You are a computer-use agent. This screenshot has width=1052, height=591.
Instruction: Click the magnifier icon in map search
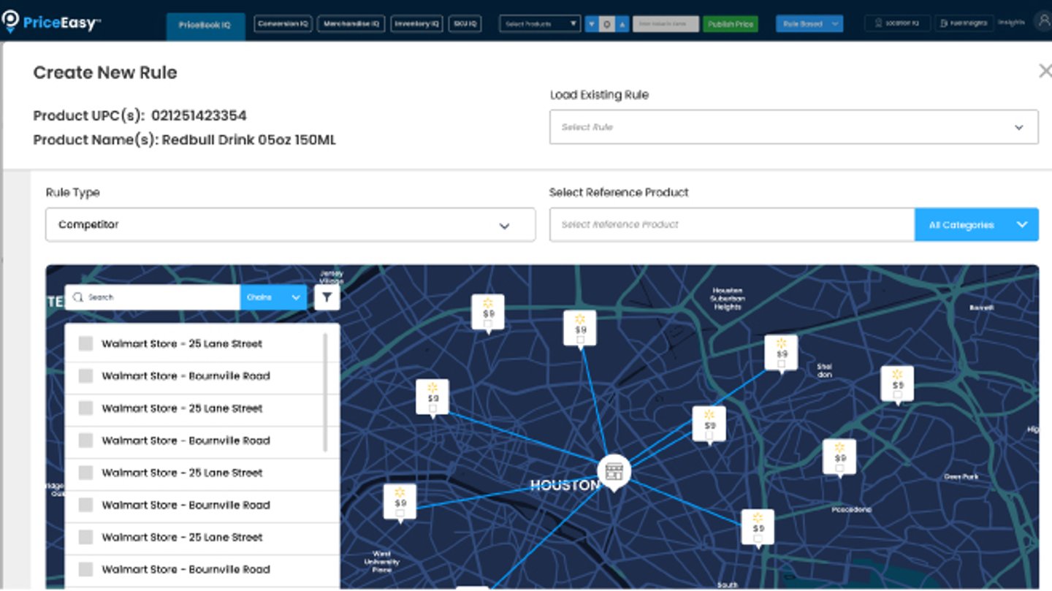78,297
